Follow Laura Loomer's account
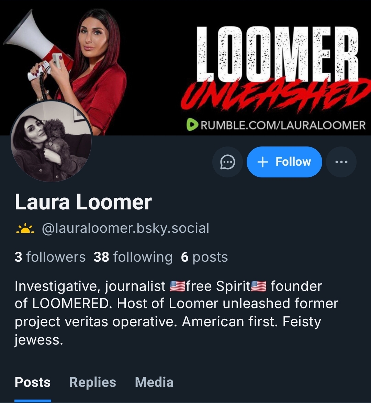Screen dimensions: 371x403 pyautogui.click(x=284, y=162)
